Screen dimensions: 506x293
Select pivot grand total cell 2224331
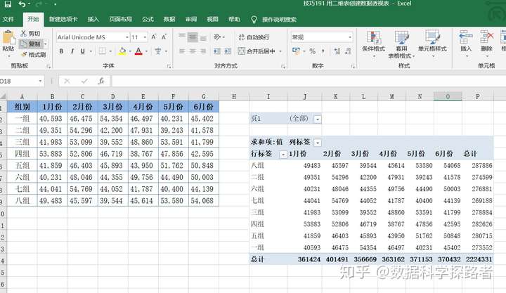(x=479, y=259)
